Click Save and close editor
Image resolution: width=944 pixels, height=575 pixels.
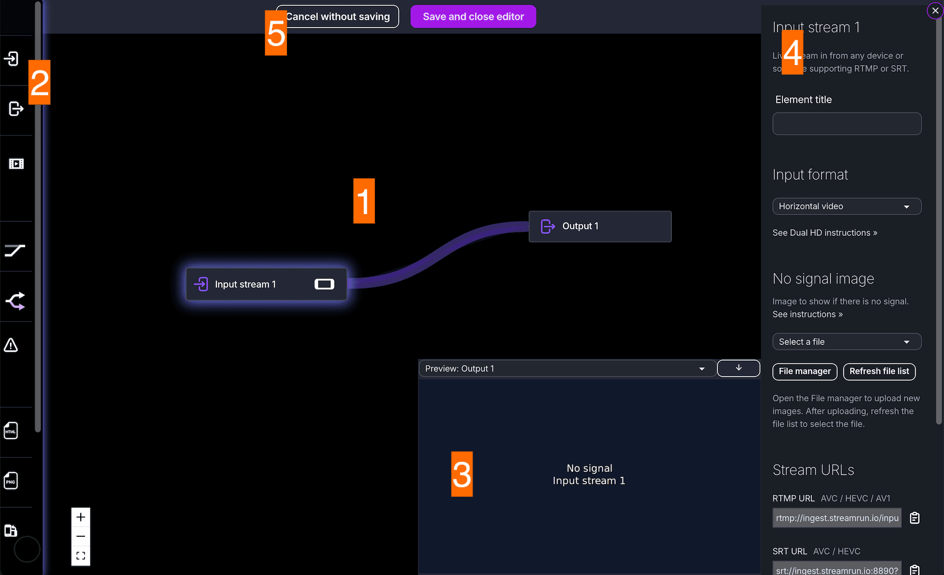click(473, 16)
